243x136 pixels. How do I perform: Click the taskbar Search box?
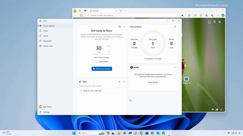[x=91, y=133]
